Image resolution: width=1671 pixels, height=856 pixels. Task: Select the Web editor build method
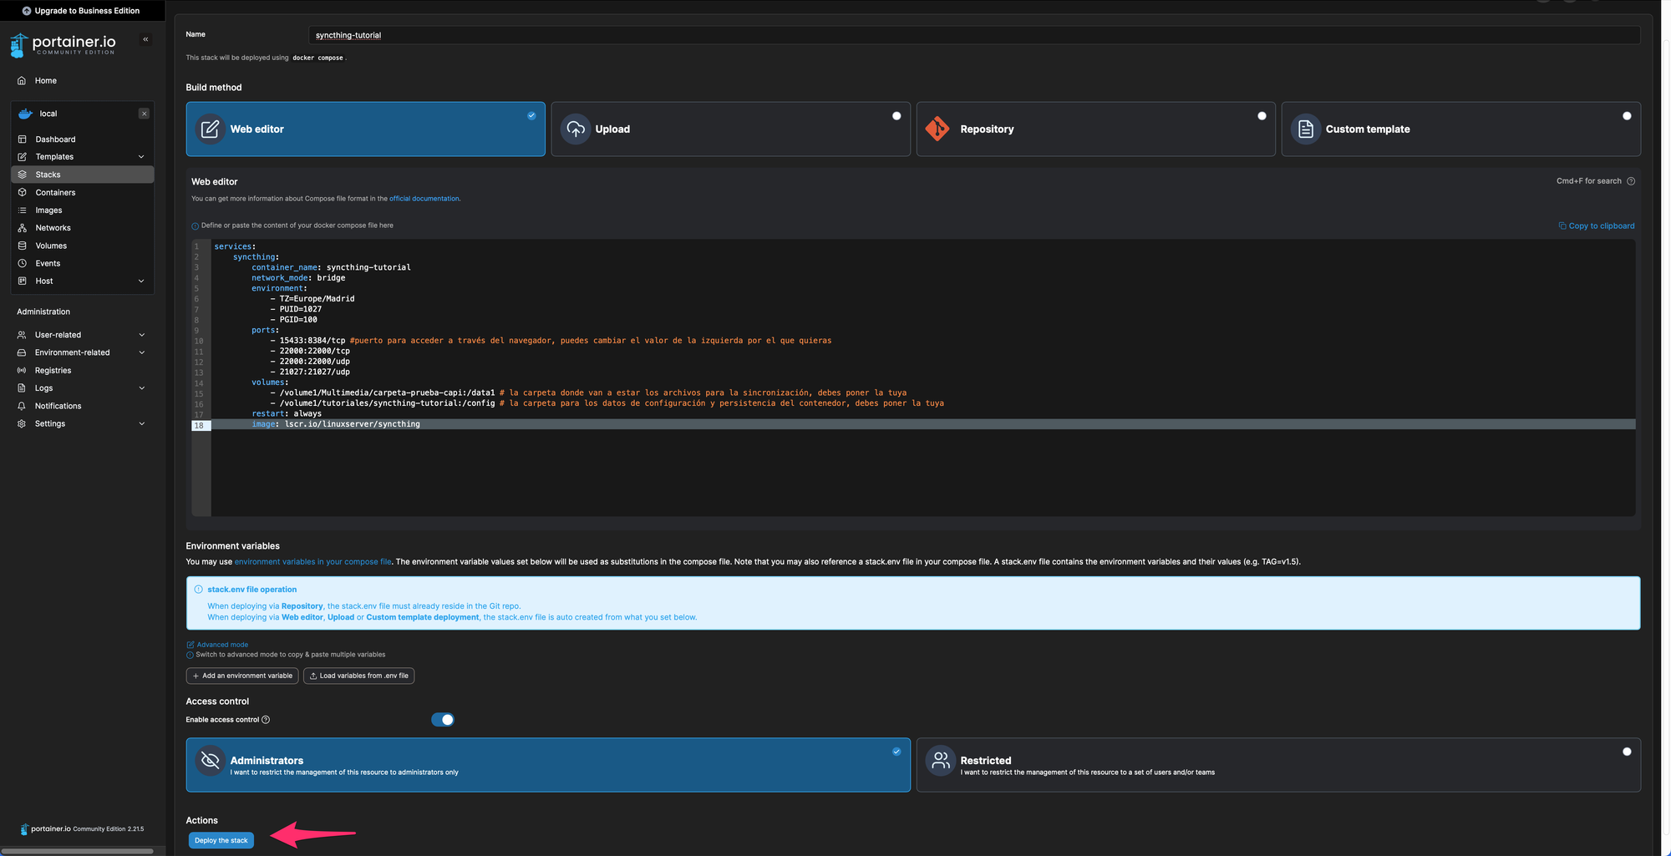click(365, 129)
